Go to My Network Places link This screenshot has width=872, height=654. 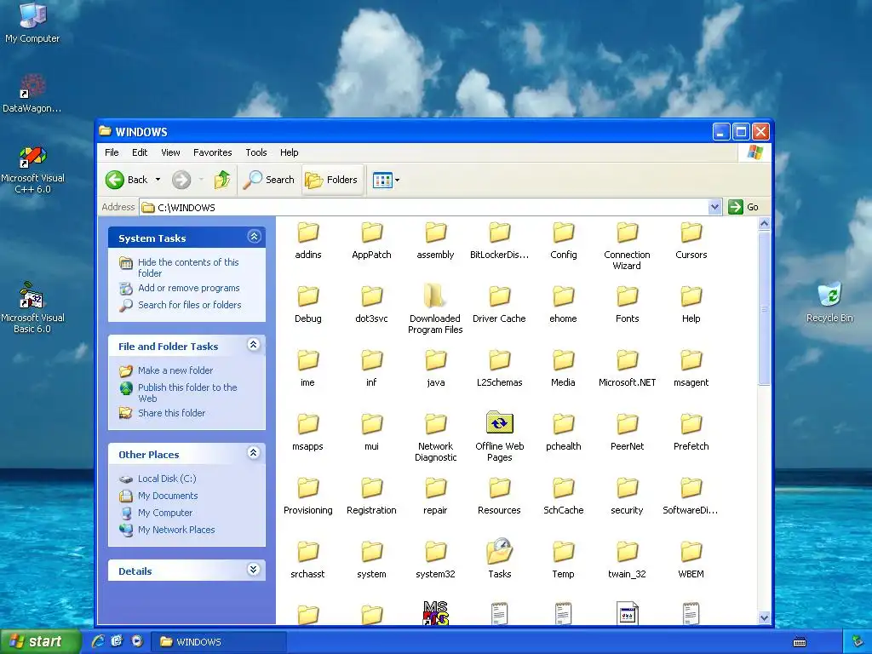(176, 530)
